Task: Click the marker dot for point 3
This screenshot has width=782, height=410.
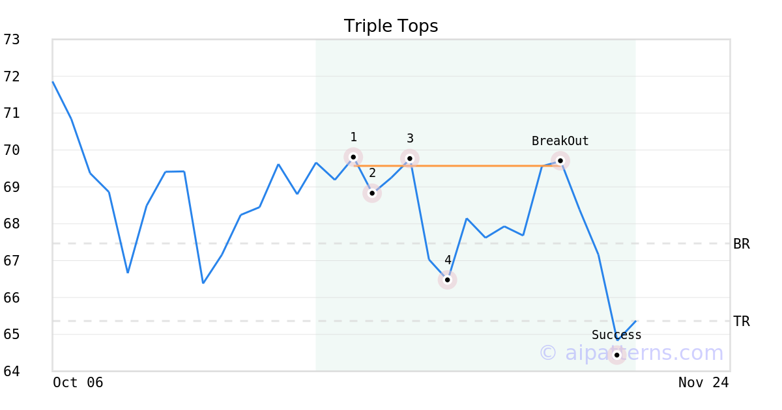Action: [410, 159]
